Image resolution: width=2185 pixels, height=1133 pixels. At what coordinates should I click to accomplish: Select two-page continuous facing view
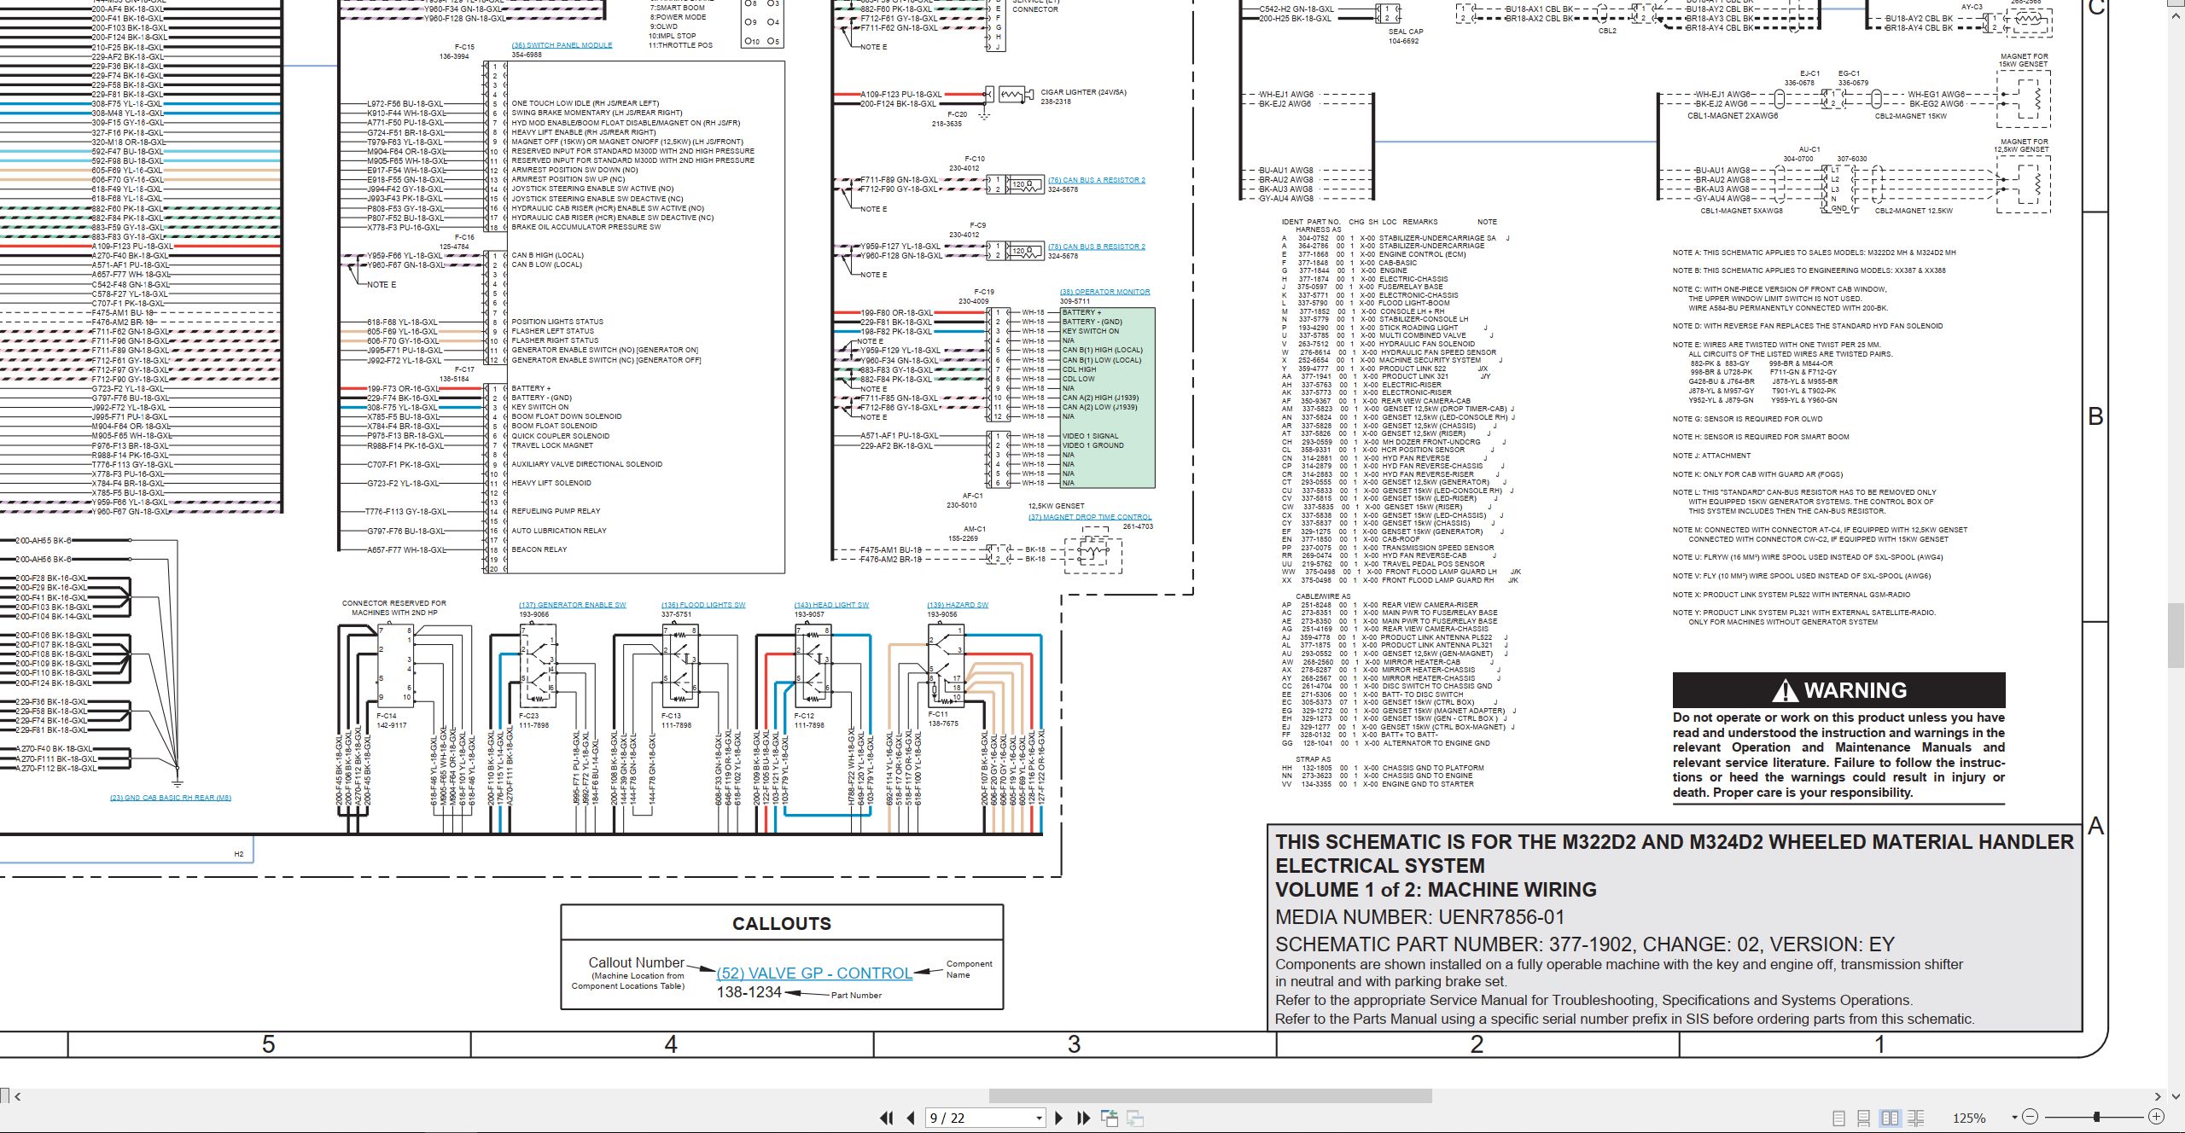(x=1915, y=1118)
